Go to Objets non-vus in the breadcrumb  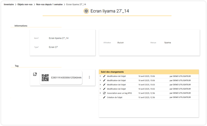(25, 4)
